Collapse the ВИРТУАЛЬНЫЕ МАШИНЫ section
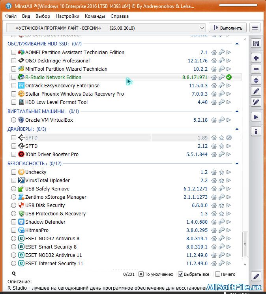The height and width of the screenshot is (294, 266). 237,111
